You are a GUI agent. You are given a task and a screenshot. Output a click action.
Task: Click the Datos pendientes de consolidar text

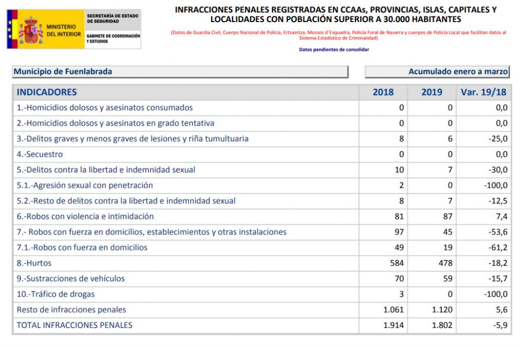(x=334, y=50)
